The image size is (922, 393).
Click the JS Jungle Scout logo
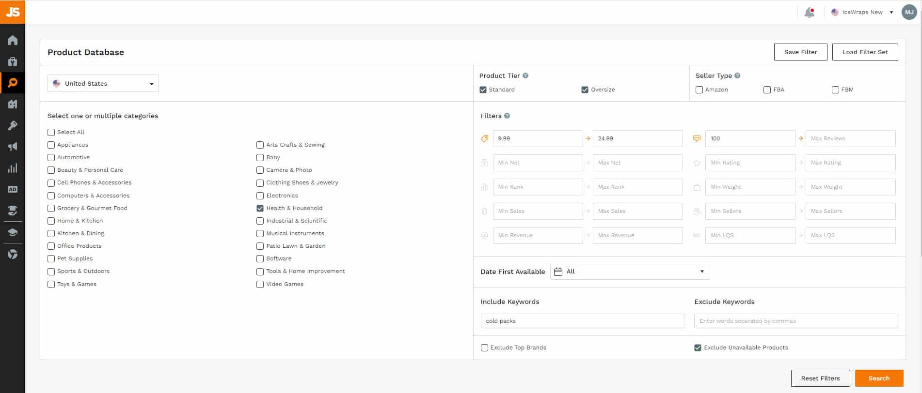(13, 12)
